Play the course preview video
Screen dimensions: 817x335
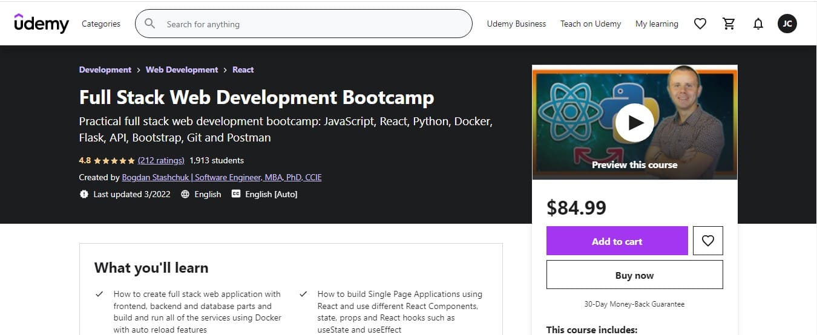(x=635, y=123)
